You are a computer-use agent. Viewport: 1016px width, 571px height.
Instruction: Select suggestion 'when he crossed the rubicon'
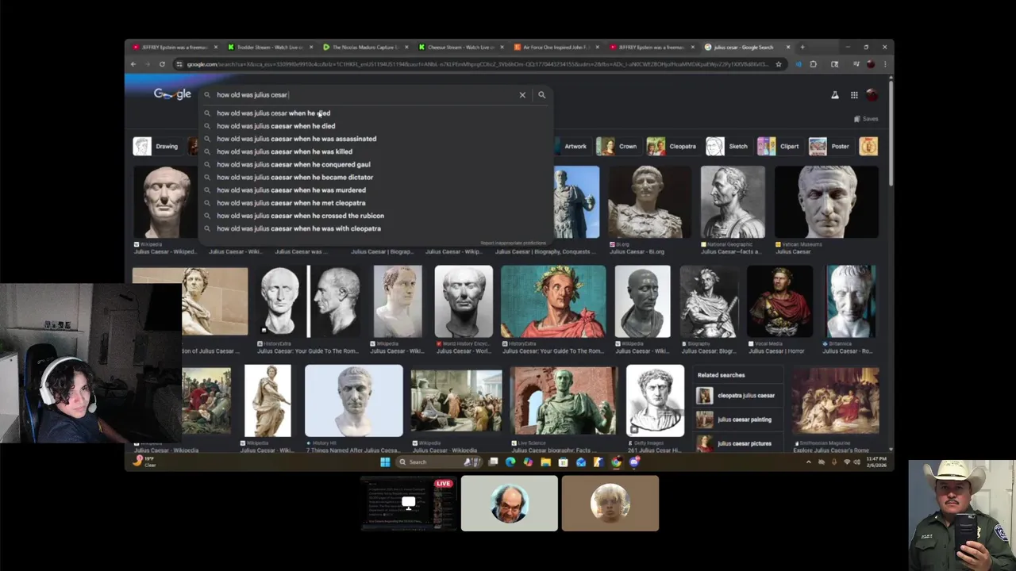coord(300,216)
